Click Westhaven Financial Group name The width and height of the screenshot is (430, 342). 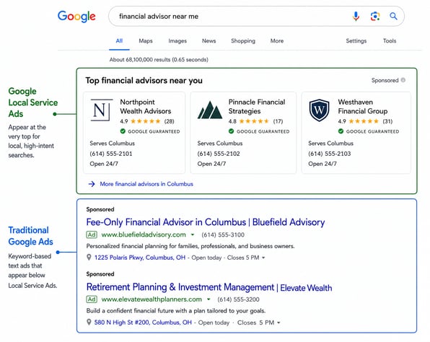click(x=362, y=106)
